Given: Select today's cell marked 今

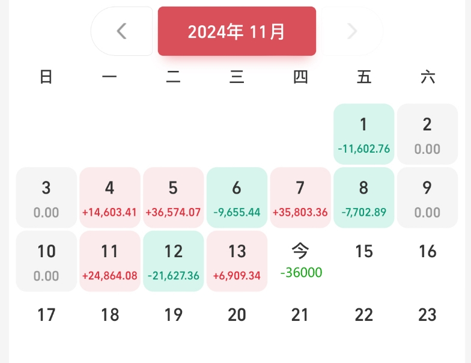Looking at the screenshot, I should (300, 261).
